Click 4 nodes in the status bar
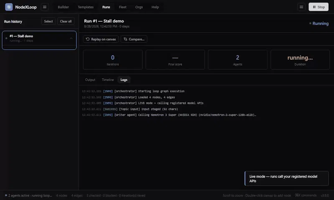 click(x=61, y=195)
